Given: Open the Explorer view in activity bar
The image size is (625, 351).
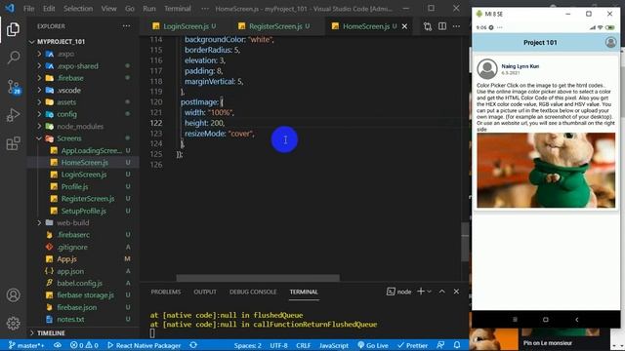Looking at the screenshot, I should [13, 29].
